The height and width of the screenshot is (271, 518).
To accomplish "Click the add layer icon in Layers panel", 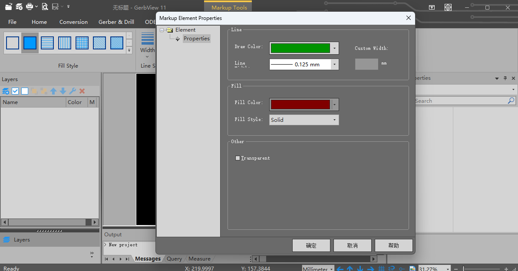I will click(6, 91).
